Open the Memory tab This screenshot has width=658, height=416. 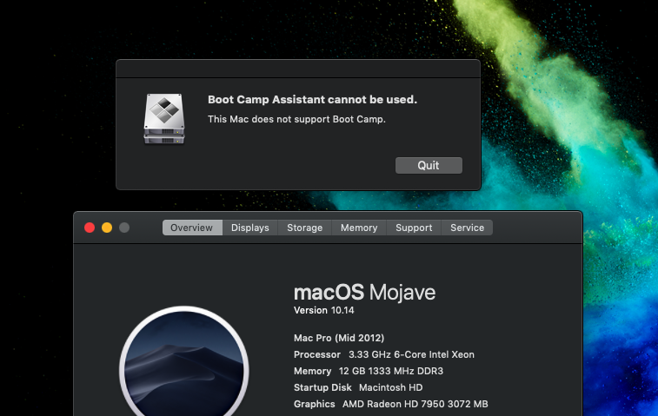point(359,228)
